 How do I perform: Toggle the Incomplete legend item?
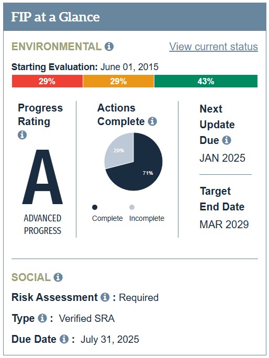tap(147, 214)
